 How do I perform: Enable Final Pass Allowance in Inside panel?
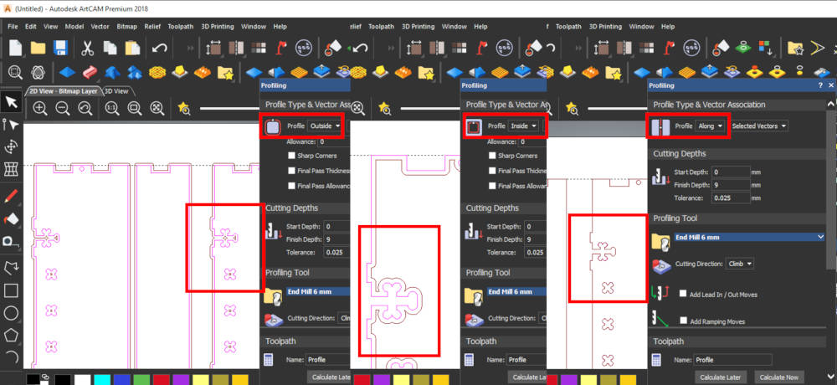492,186
